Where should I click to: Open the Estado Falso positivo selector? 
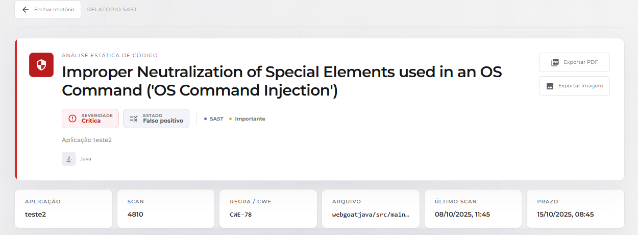(156, 119)
